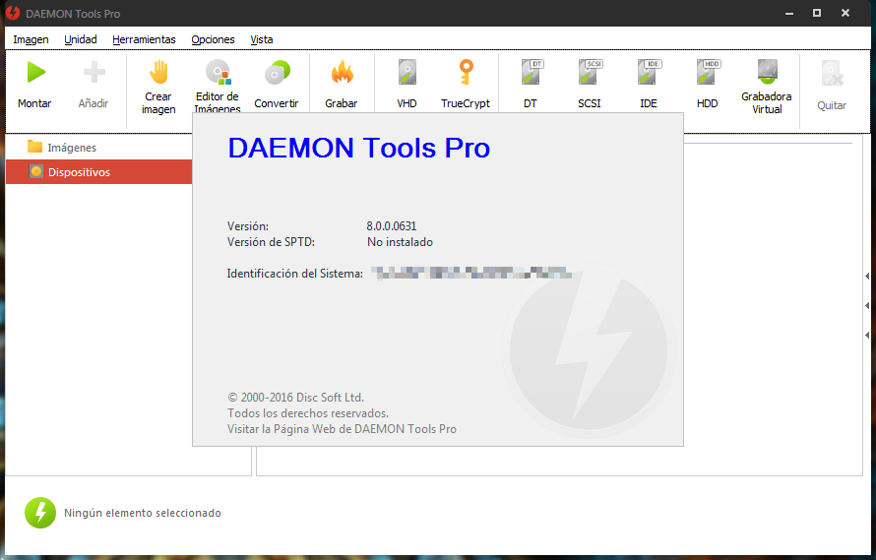Viewport: 876px width, 560px height.
Task: Click 'Identificación del Sistema:' label
Action: click(x=295, y=274)
